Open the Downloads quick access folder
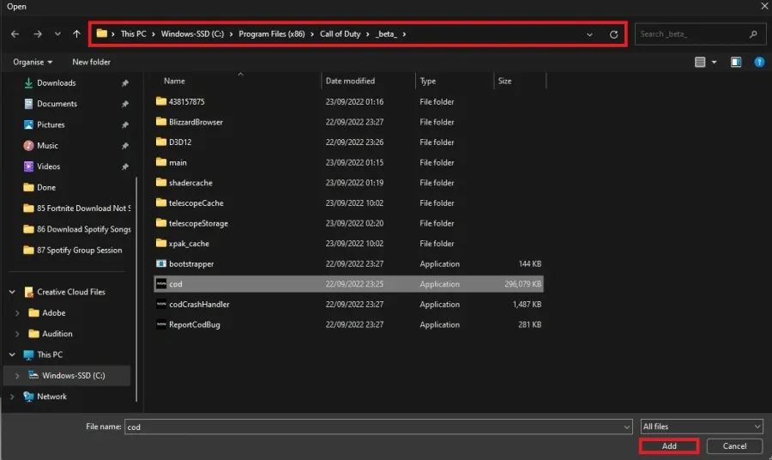 [x=56, y=82]
